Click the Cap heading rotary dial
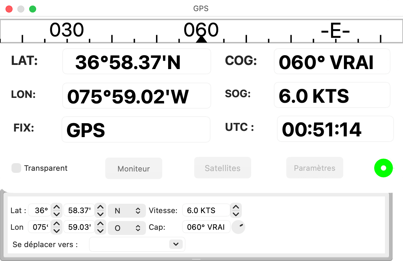 [238, 227]
